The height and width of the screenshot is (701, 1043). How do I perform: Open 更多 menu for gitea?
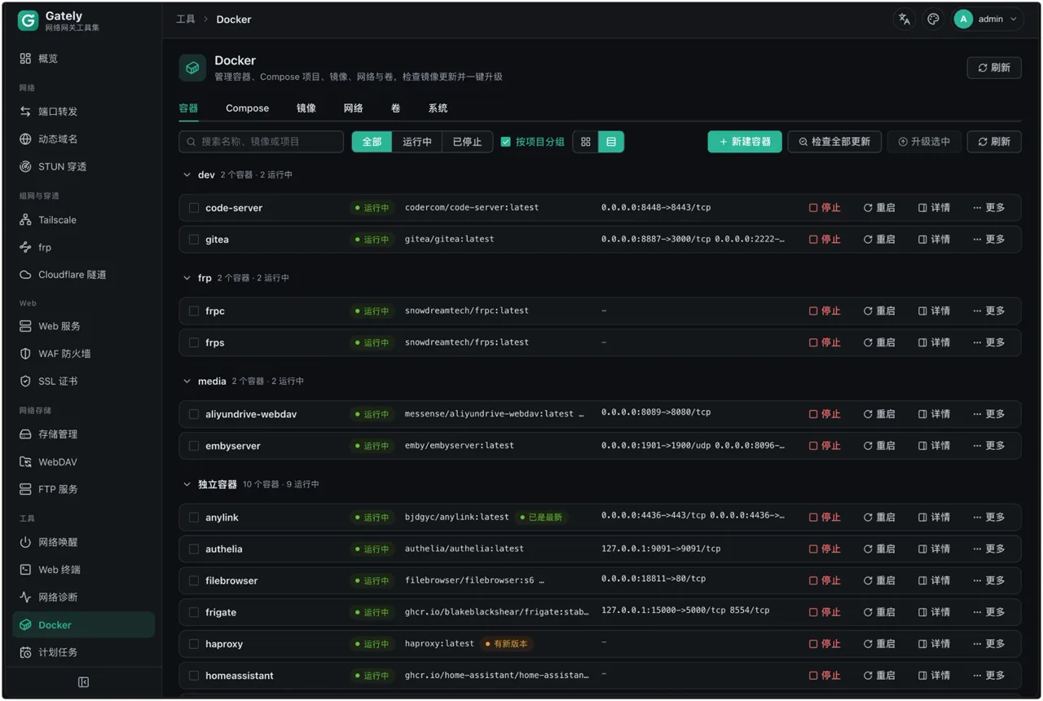(989, 240)
